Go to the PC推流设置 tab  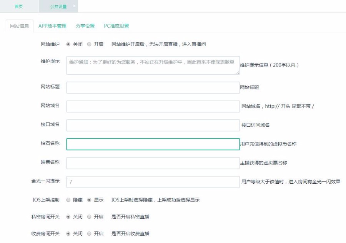coord(116,26)
